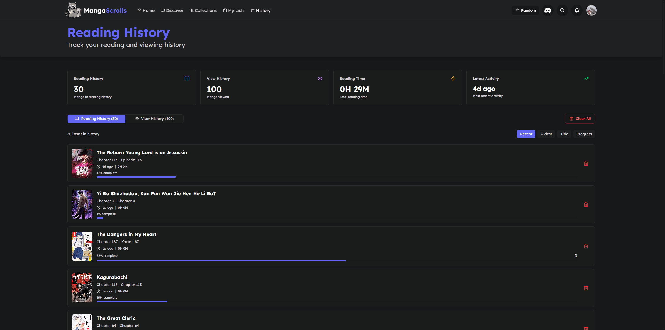Open History navigation item
Viewport: 665px width, 330px height.
pos(261,10)
